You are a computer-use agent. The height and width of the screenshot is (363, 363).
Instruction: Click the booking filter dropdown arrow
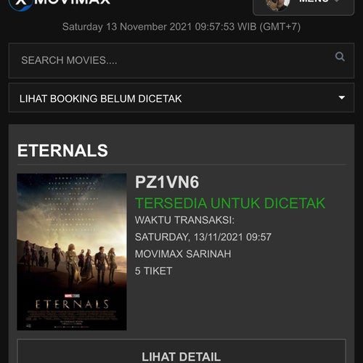pyautogui.click(x=341, y=97)
